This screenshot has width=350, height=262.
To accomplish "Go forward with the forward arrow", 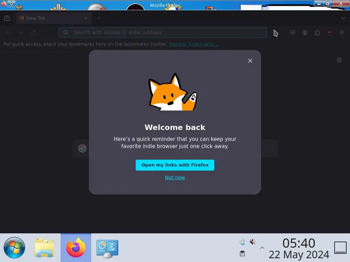I will (x=21, y=33).
